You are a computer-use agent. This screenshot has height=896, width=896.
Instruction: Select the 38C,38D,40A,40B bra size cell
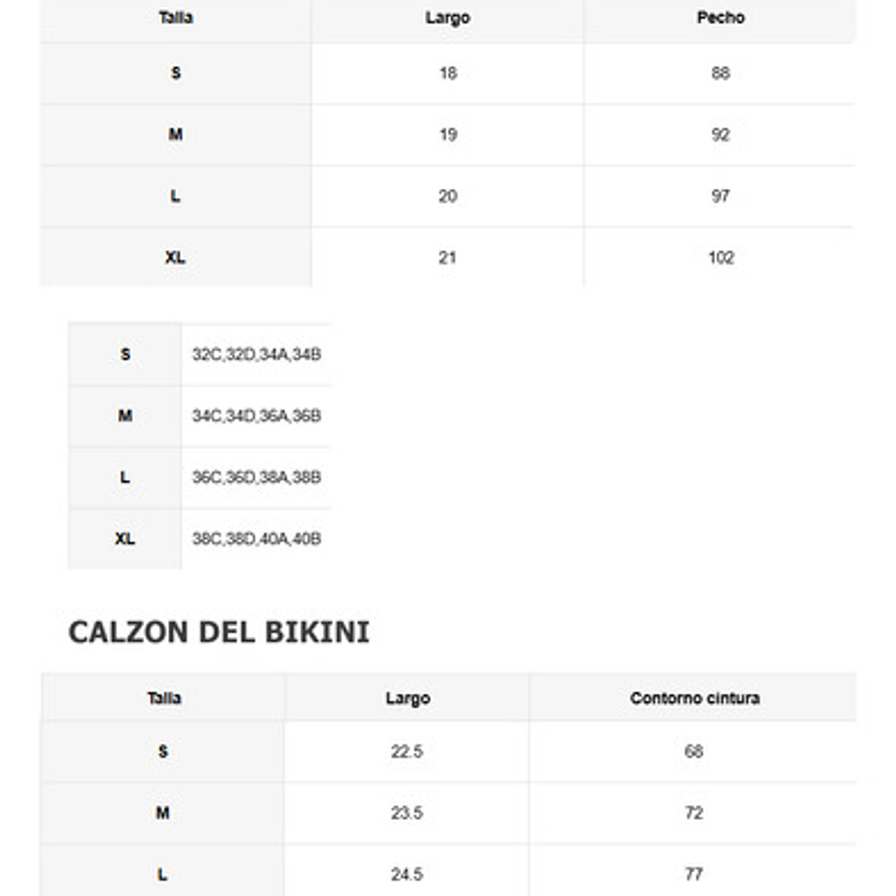click(x=256, y=538)
